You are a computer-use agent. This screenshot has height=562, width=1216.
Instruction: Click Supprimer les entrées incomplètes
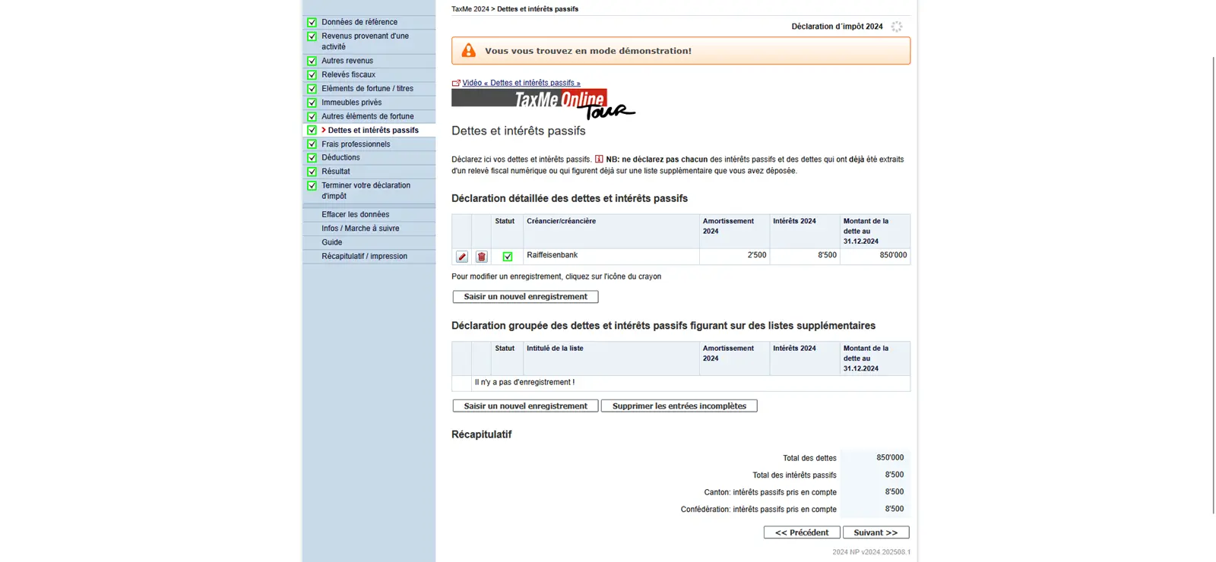pos(679,406)
